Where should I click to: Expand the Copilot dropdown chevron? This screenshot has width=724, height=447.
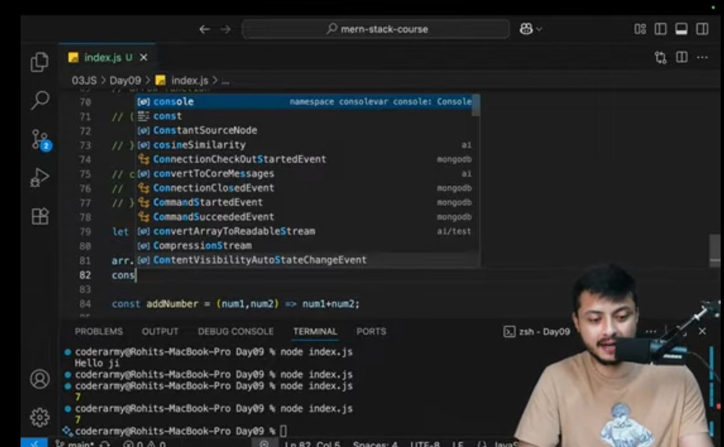click(539, 29)
